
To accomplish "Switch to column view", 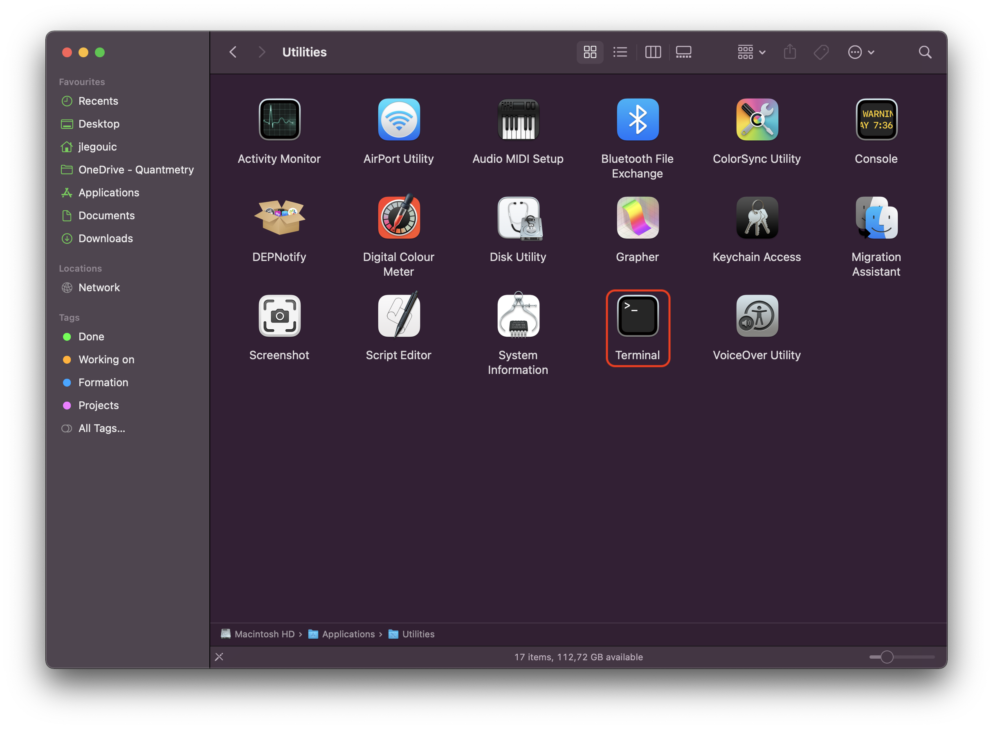I will [x=653, y=52].
